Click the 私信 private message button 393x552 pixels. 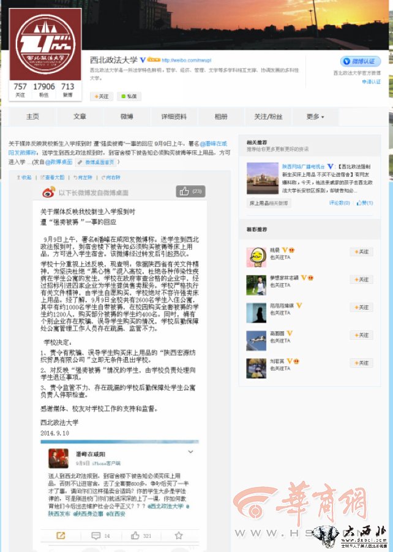[x=130, y=96]
